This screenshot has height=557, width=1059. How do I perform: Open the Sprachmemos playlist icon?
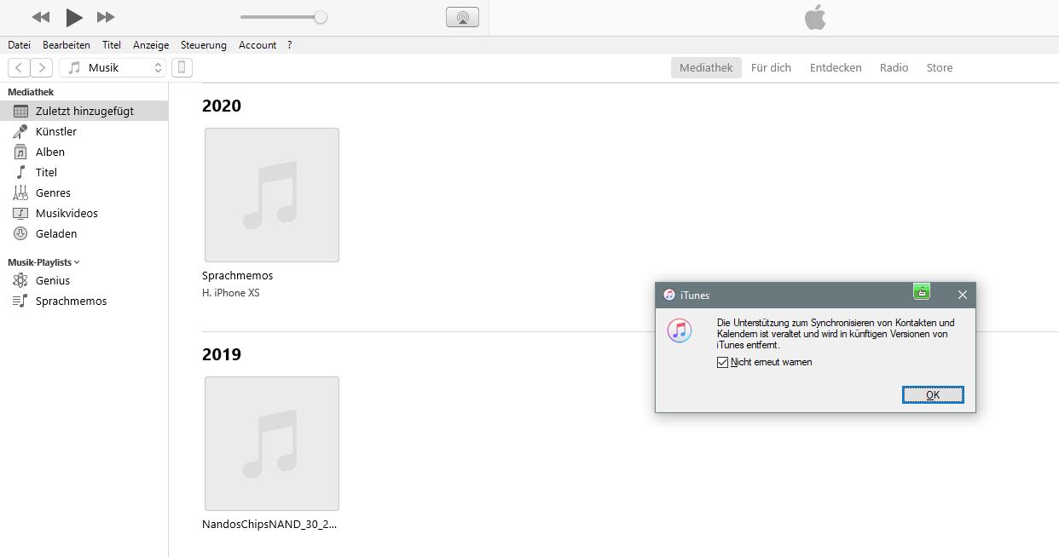tap(20, 301)
